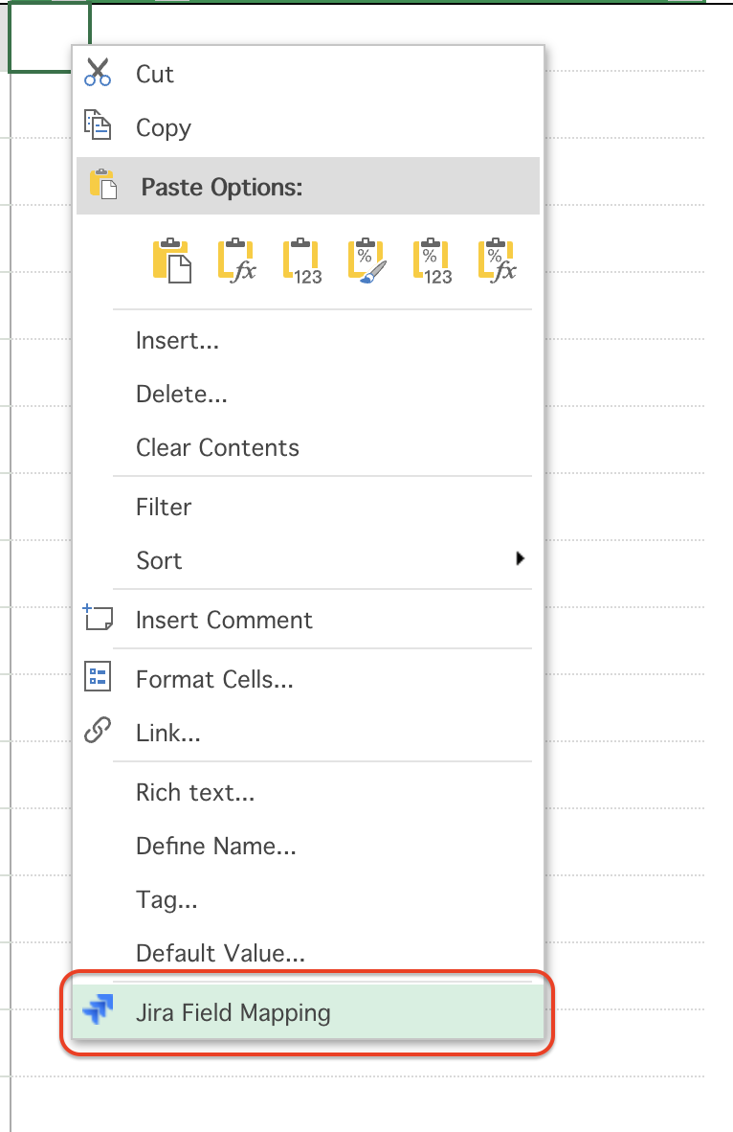Open Define Name options
The height and width of the screenshot is (1132, 733).
point(215,846)
